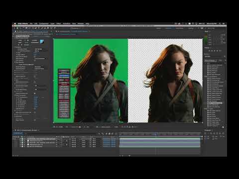Step forward one frame in Preview panel

(218, 51)
